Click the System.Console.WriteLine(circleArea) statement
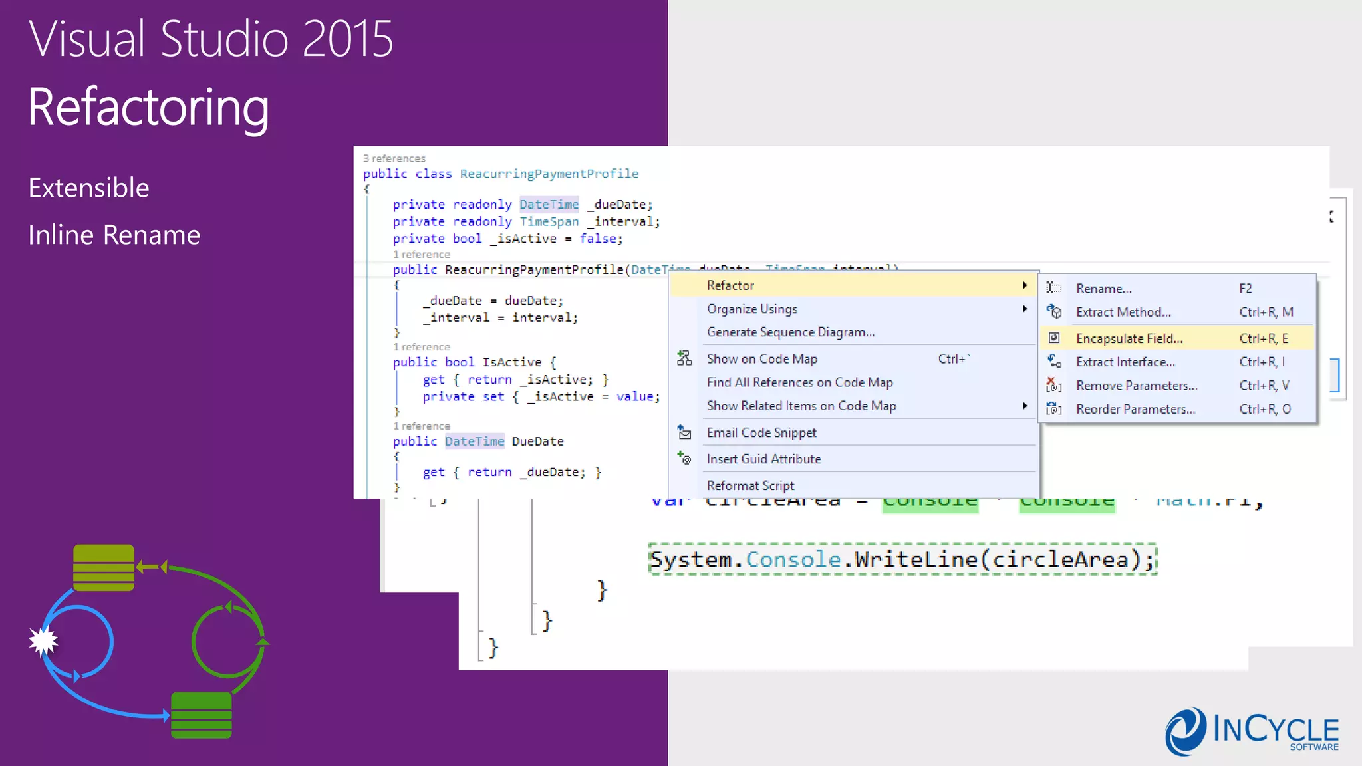Image resolution: width=1362 pixels, height=766 pixels. click(x=902, y=559)
